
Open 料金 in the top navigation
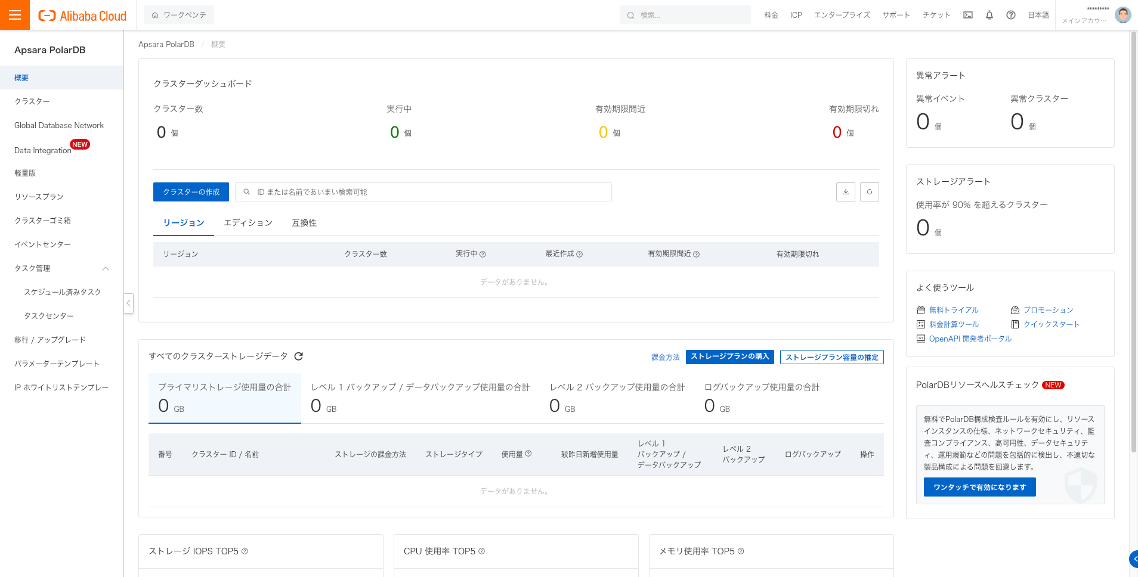tap(771, 15)
